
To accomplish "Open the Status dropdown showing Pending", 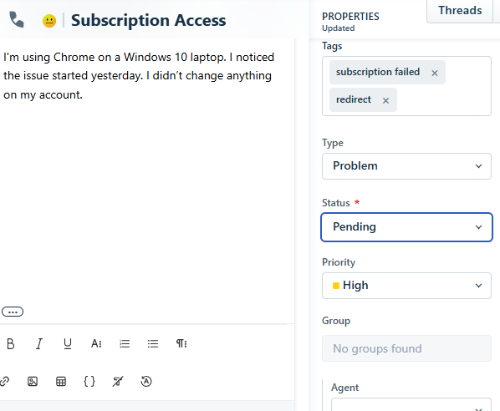I will point(406,227).
